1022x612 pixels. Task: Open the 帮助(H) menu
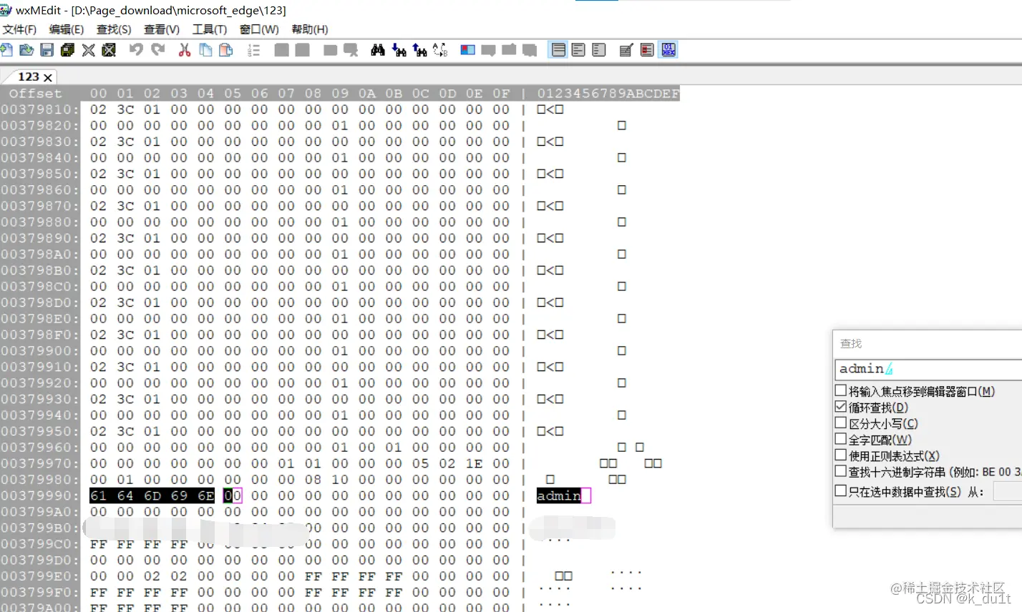tap(310, 29)
